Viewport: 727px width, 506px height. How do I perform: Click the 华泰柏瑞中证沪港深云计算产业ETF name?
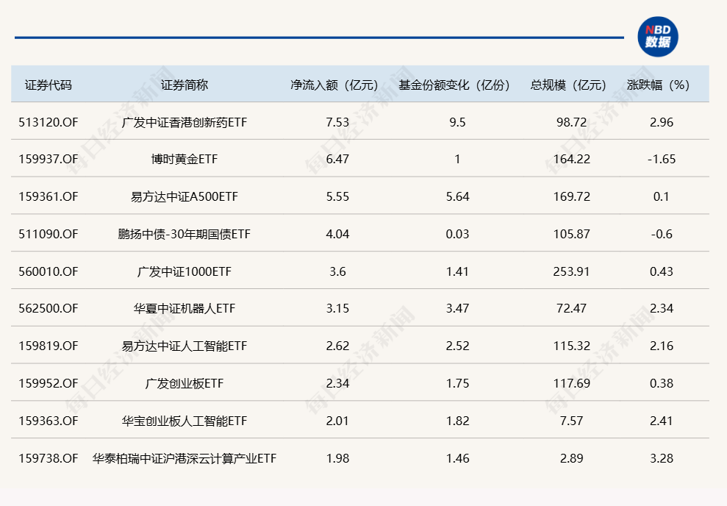pos(185,458)
